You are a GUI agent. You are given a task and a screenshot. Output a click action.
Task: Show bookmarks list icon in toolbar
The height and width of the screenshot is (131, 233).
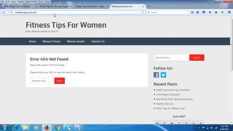pyautogui.click(x=198, y=12)
